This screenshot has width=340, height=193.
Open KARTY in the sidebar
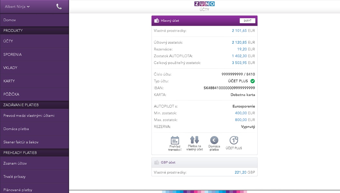pyautogui.click(x=34, y=81)
